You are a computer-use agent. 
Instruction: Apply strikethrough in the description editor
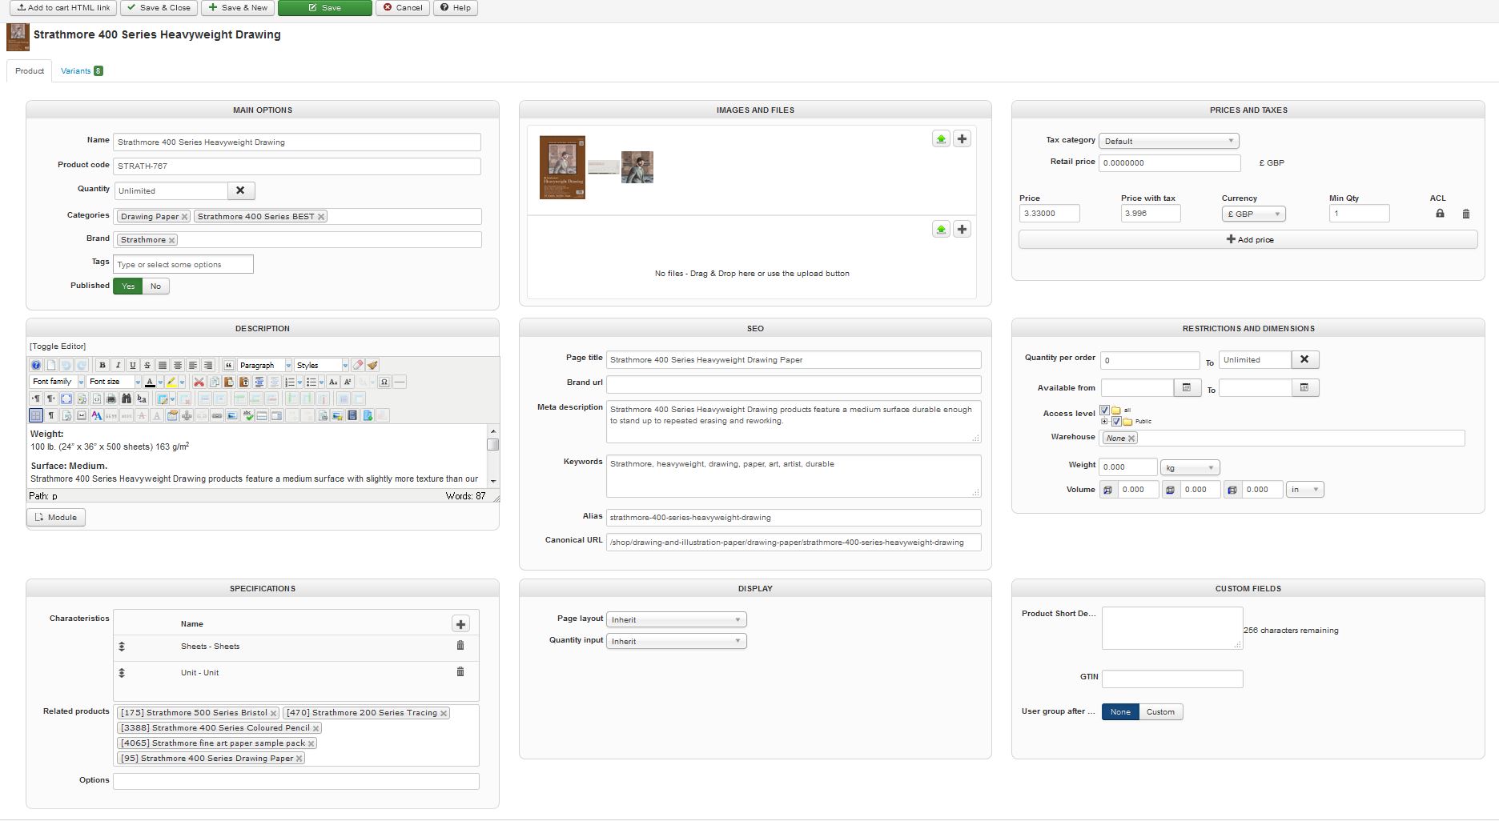pyautogui.click(x=147, y=365)
